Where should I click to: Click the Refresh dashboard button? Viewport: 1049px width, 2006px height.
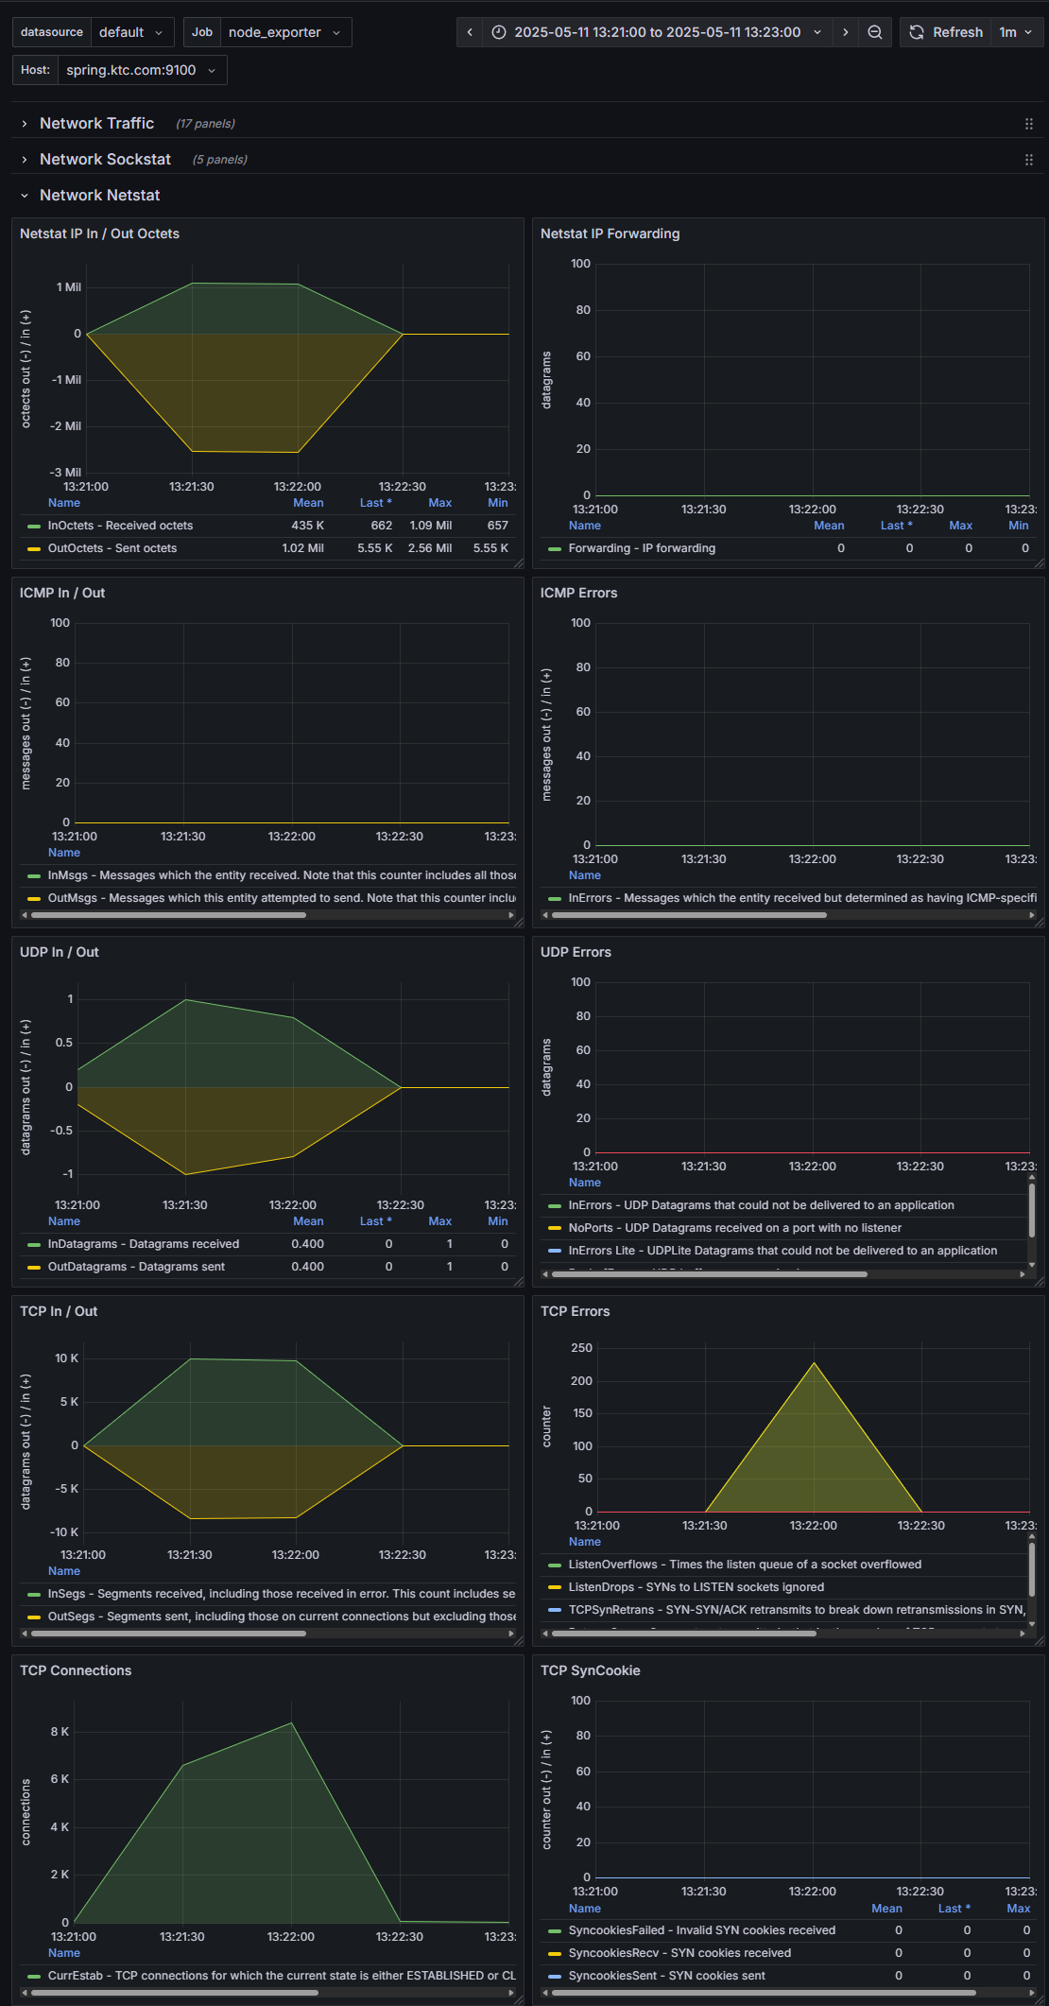pyautogui.click(x=946, y=32)
